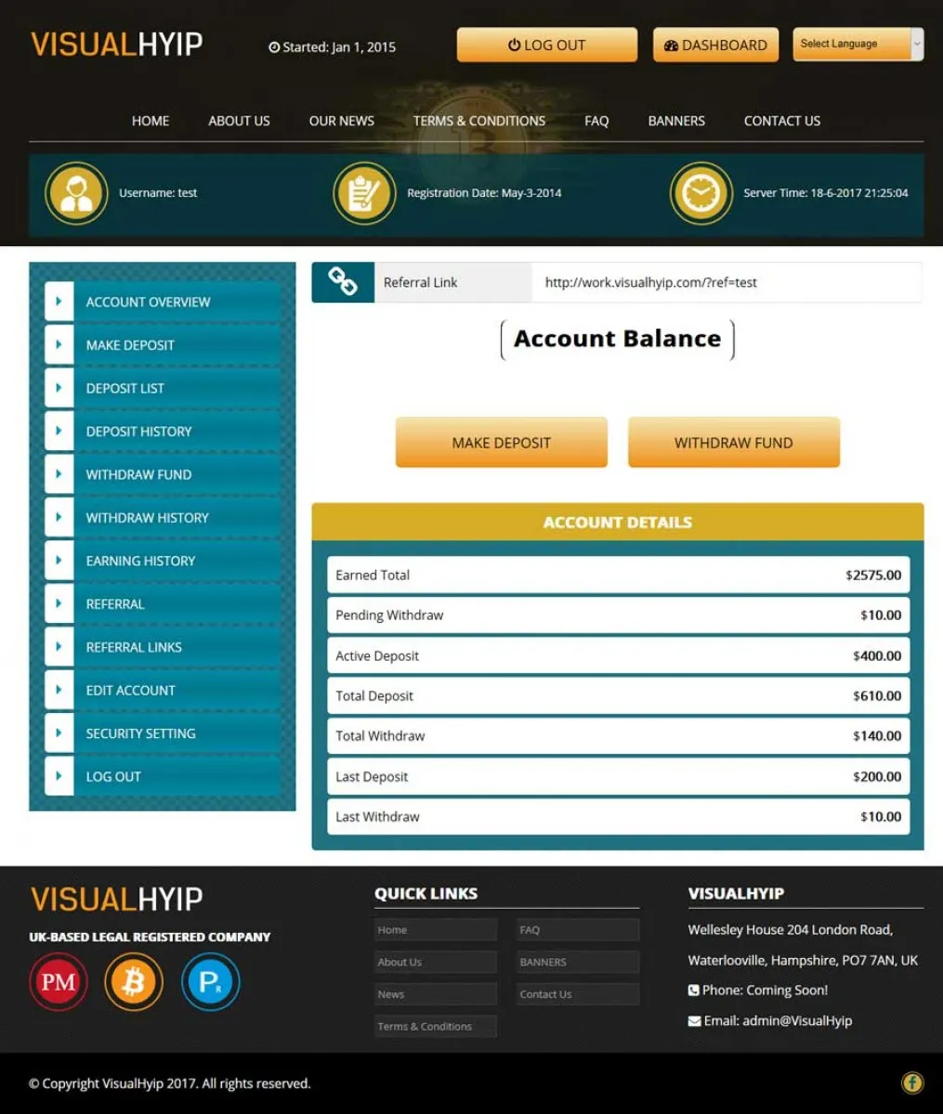Click the Account Balance heading
943x1114 pixels.
coord(618,339)
